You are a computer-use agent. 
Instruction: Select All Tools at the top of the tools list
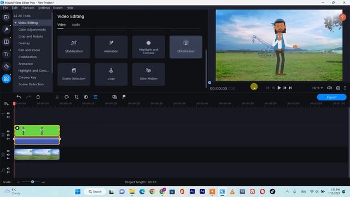pyautogui.click(x=24, y=16)
